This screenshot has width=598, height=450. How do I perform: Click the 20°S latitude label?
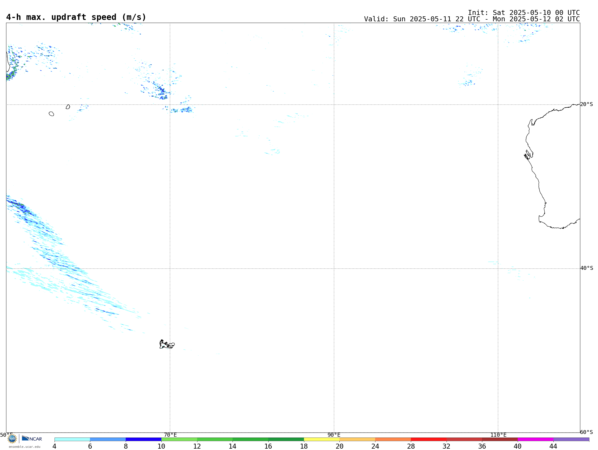click(587, 104)
